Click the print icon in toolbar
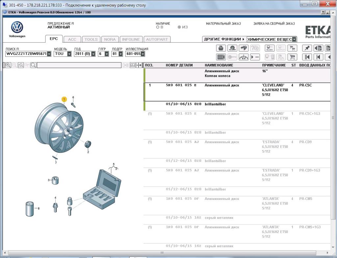This screenshot has height=258, width=337. click(x=221, y=48)
